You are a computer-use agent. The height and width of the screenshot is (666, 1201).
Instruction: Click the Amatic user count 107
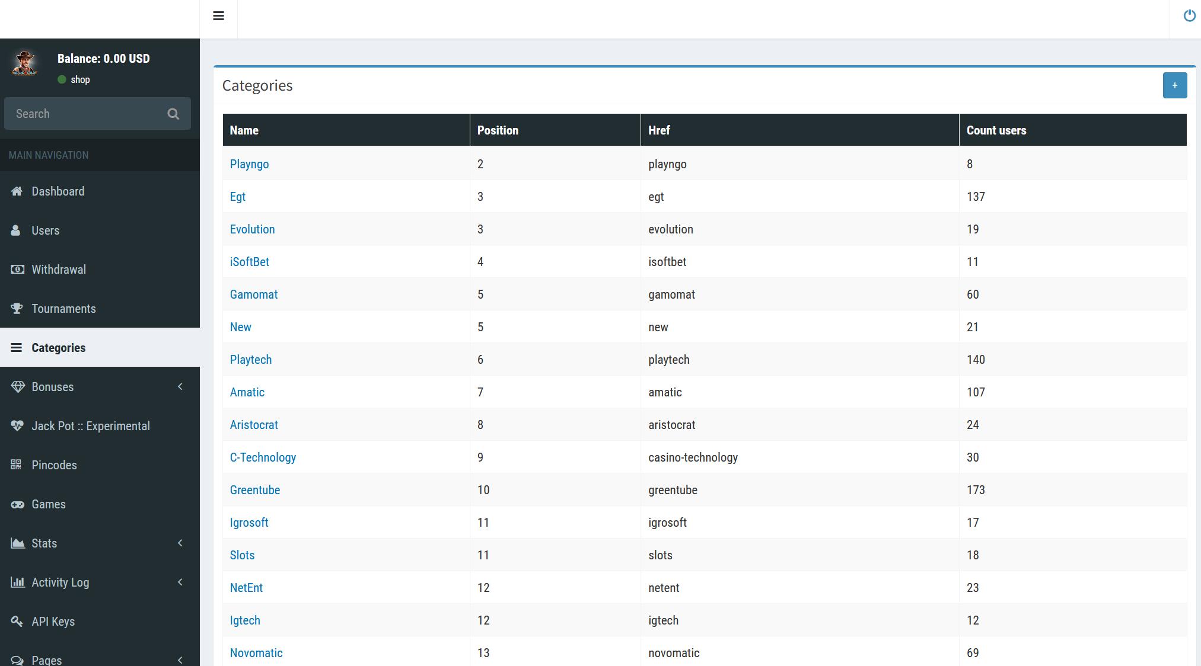click(x=976, y=392)
